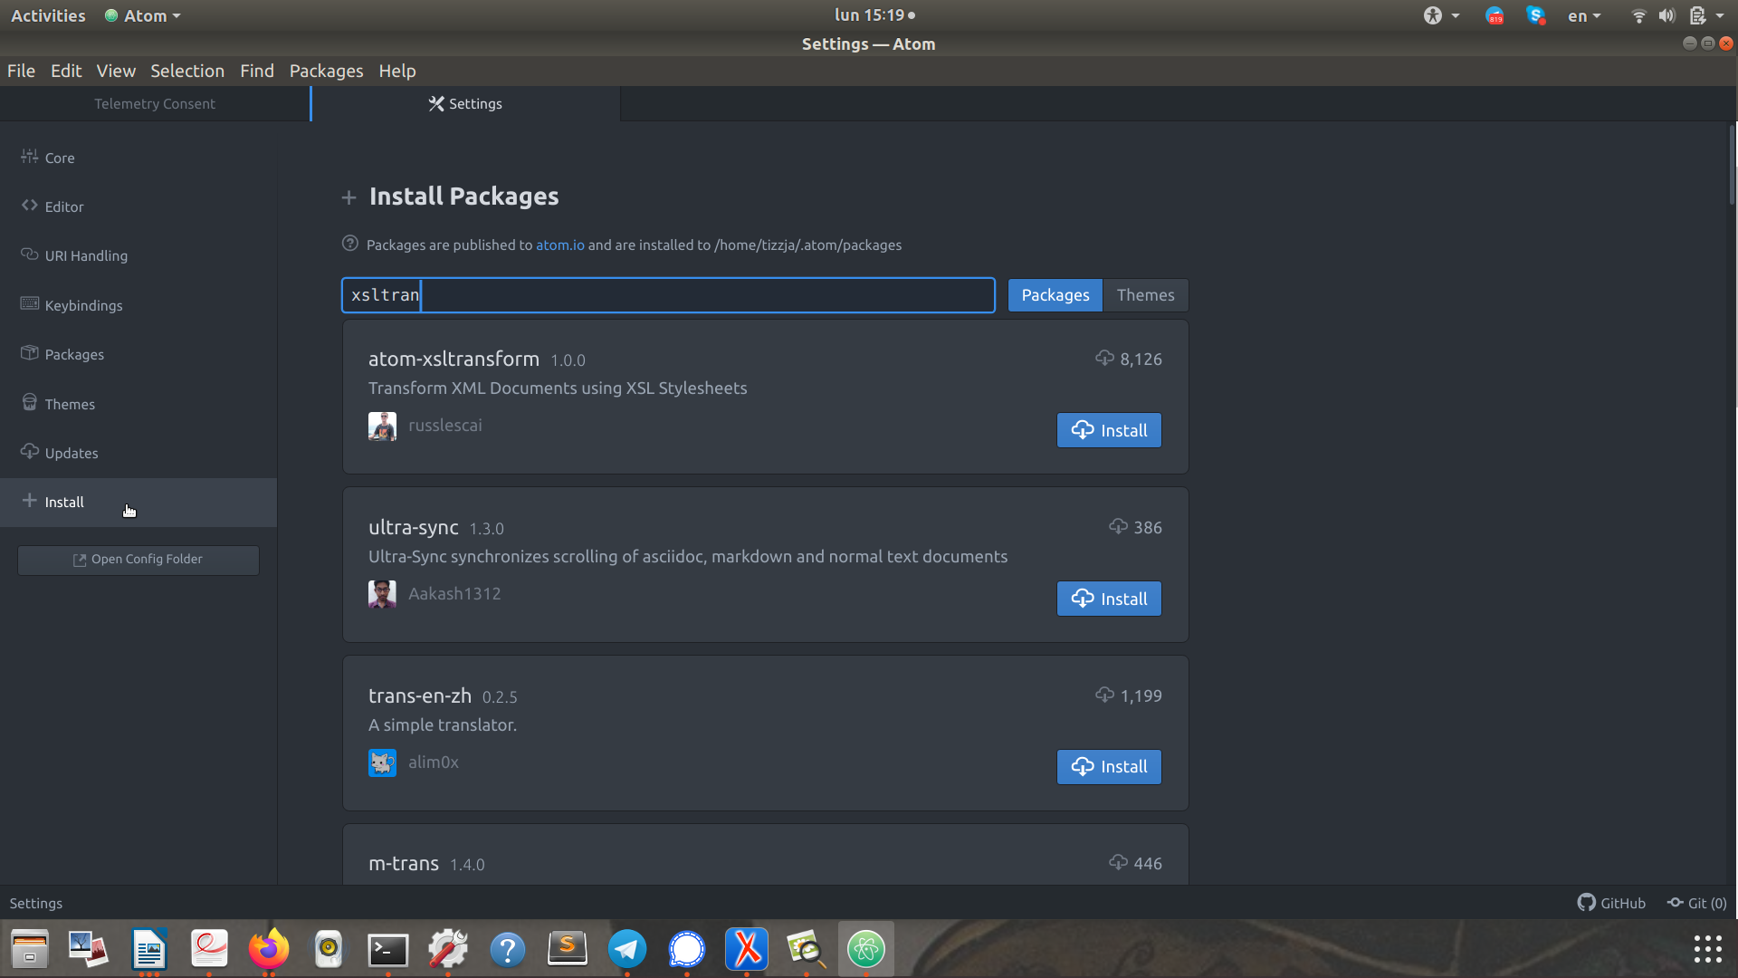Select Install panel in sidebar
Screen dimensions: 1738x978
[138, 503]
